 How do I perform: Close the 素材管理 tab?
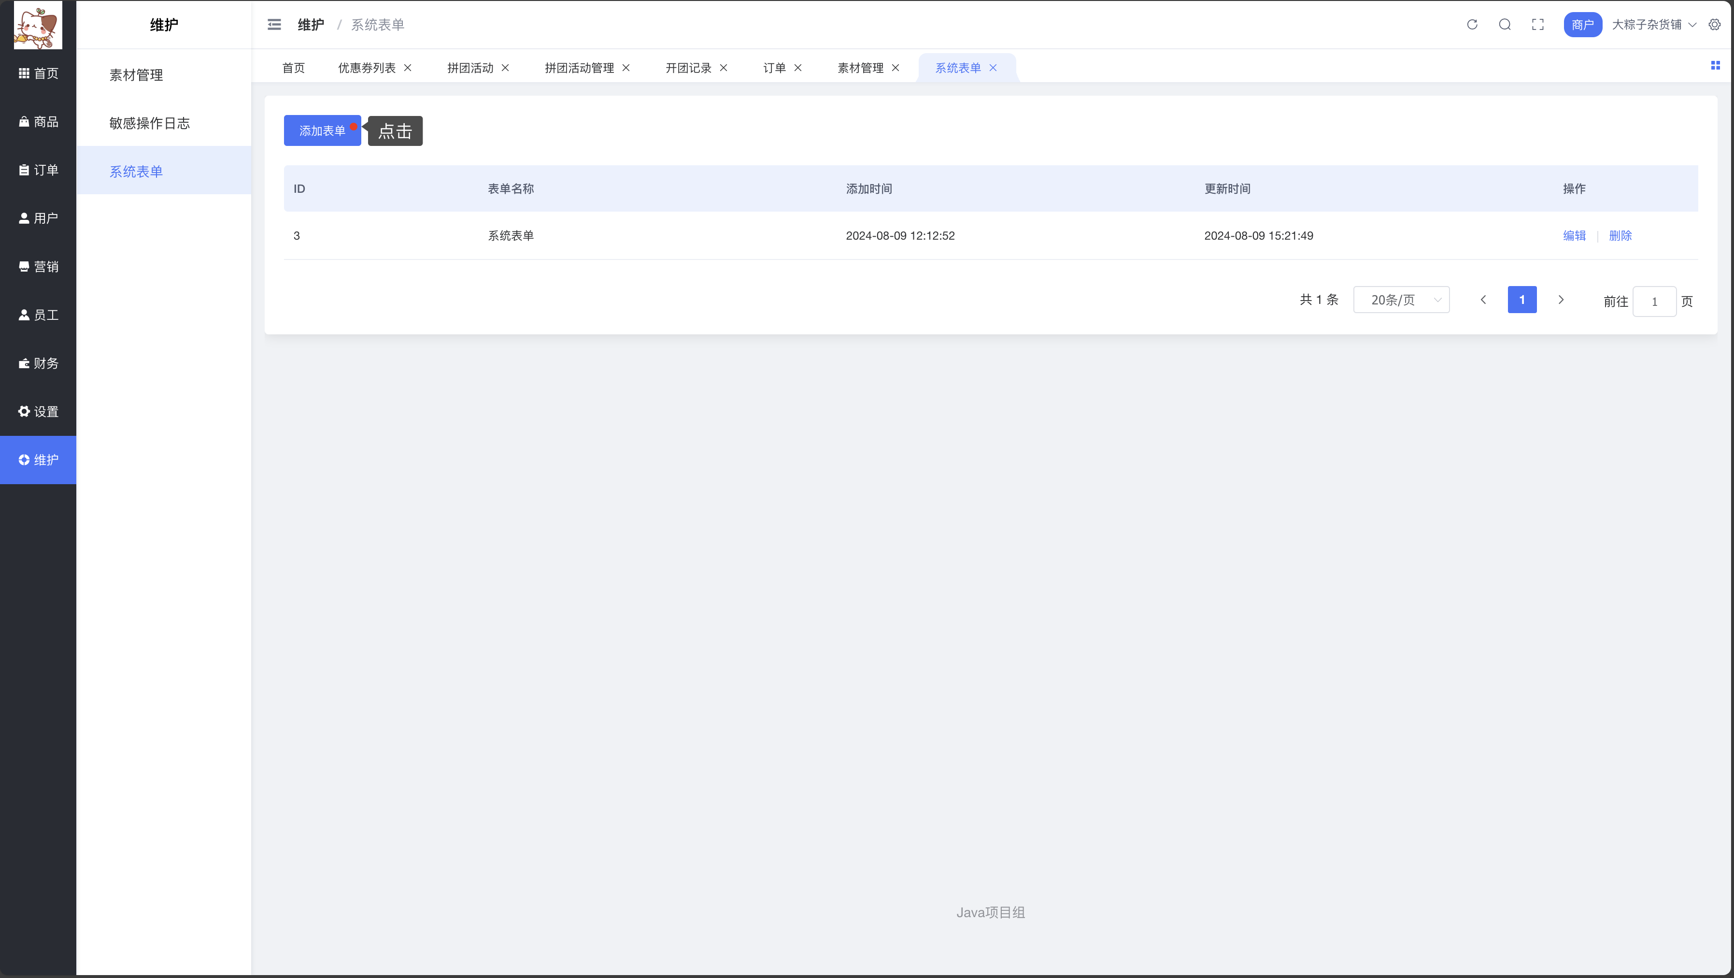(x=896, y=68)
